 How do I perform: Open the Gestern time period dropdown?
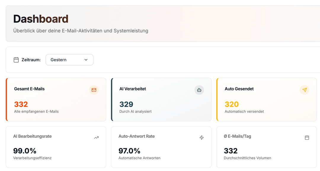point(69,60)
